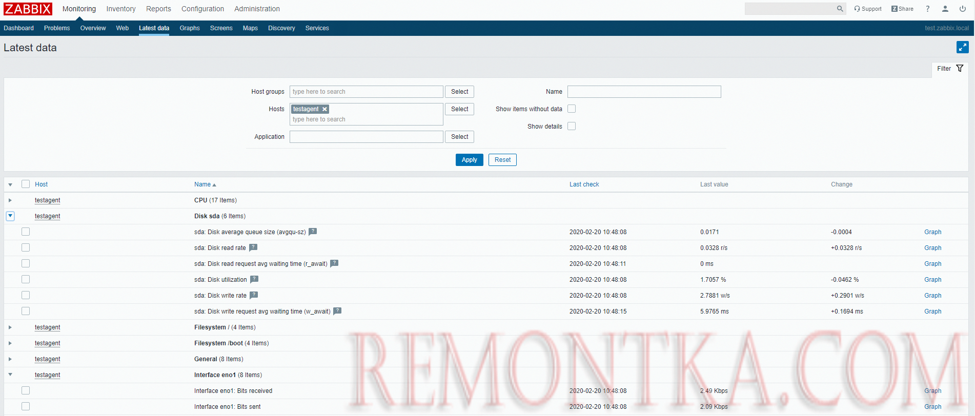Viewport: 975px width, 416px height.
Task: Focus the Host groups search field
Action: [367, 92]
